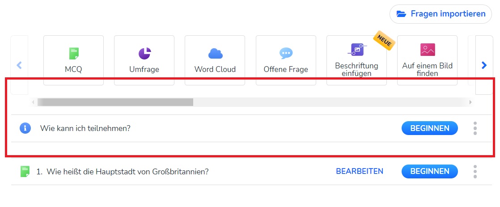The width and height of the screenshot is (500, 207).
Task: Click the scrollbar's left end arrow
Action: [x=34, y=102]
